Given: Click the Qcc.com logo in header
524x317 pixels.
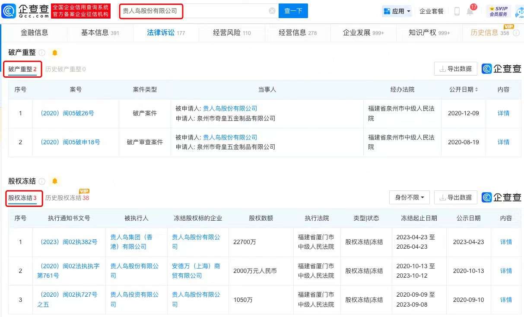Looking at the screenshot, I should 25,11.
